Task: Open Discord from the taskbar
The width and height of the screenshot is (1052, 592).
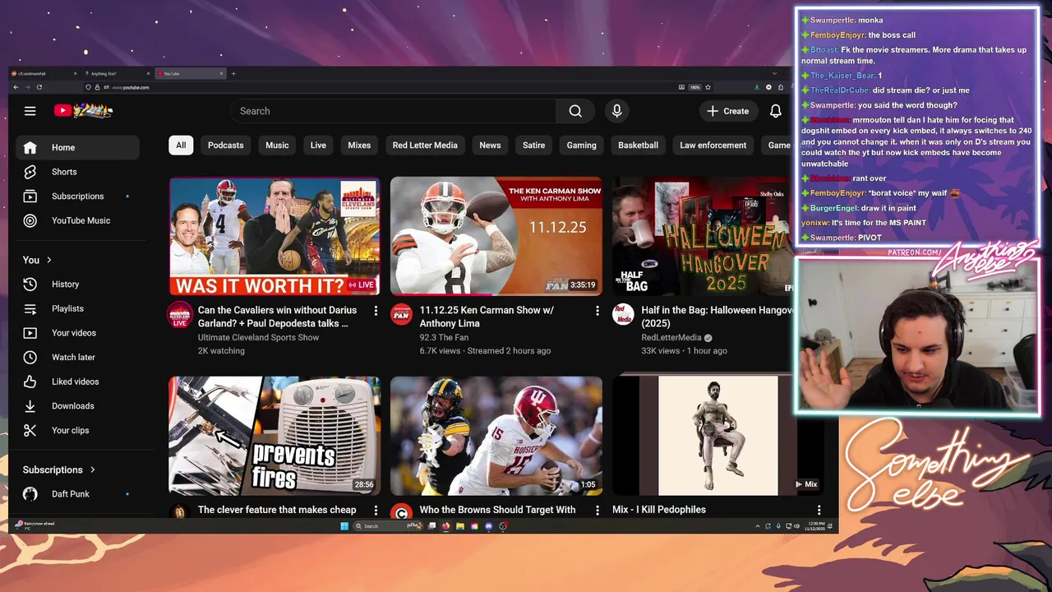Action: (x=488, y=526)
